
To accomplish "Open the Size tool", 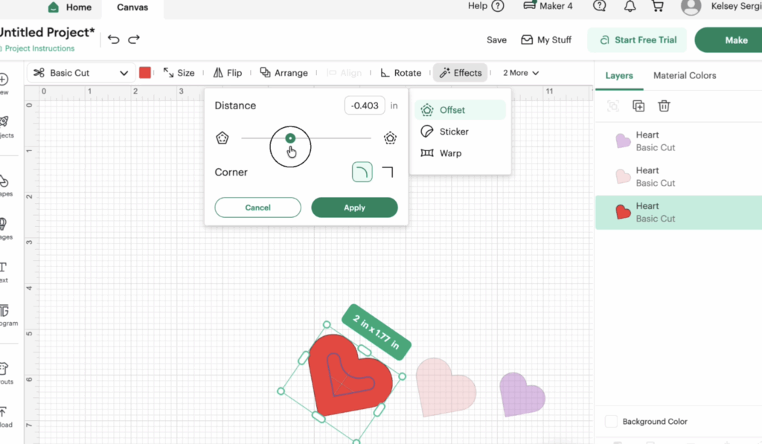I will 179,73.
